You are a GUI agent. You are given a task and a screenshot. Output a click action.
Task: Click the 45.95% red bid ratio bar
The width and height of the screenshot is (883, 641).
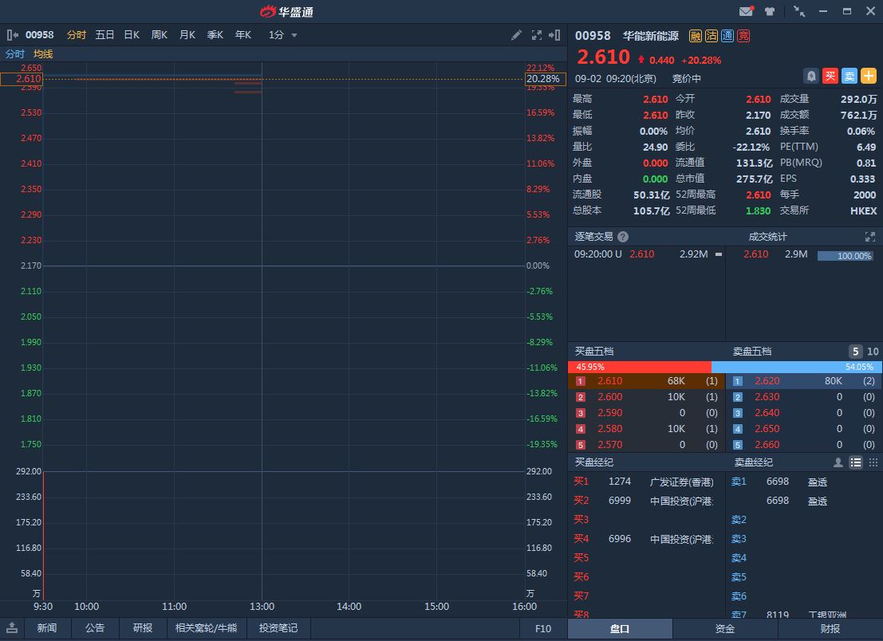pyautogui.click(x=640, y=367)
